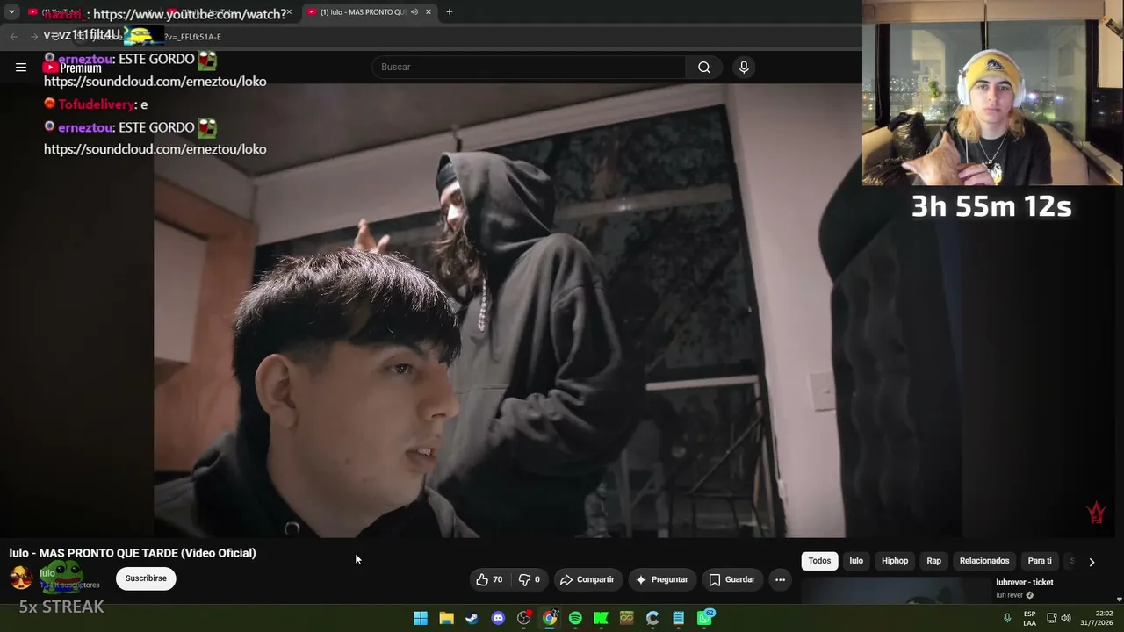Open a new browser tab

(450, 12)
